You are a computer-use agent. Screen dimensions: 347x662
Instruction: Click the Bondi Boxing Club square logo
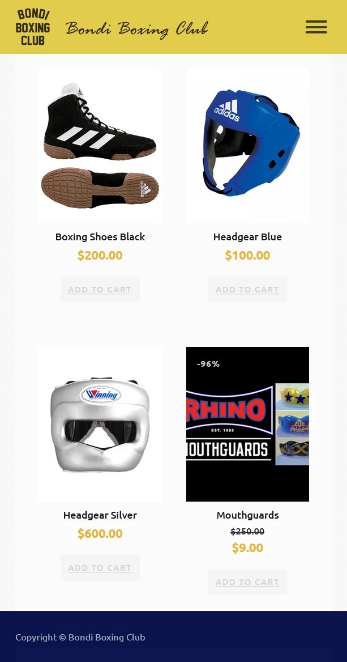coord(33,27)
